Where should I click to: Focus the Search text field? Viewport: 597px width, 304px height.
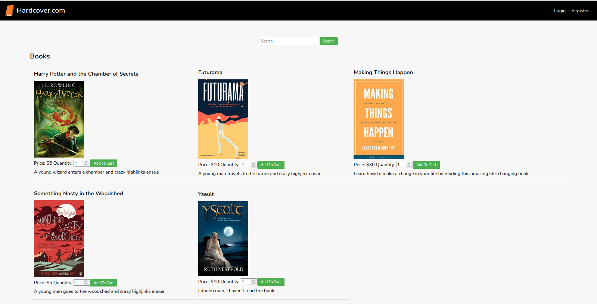click(x=289, y=41)
